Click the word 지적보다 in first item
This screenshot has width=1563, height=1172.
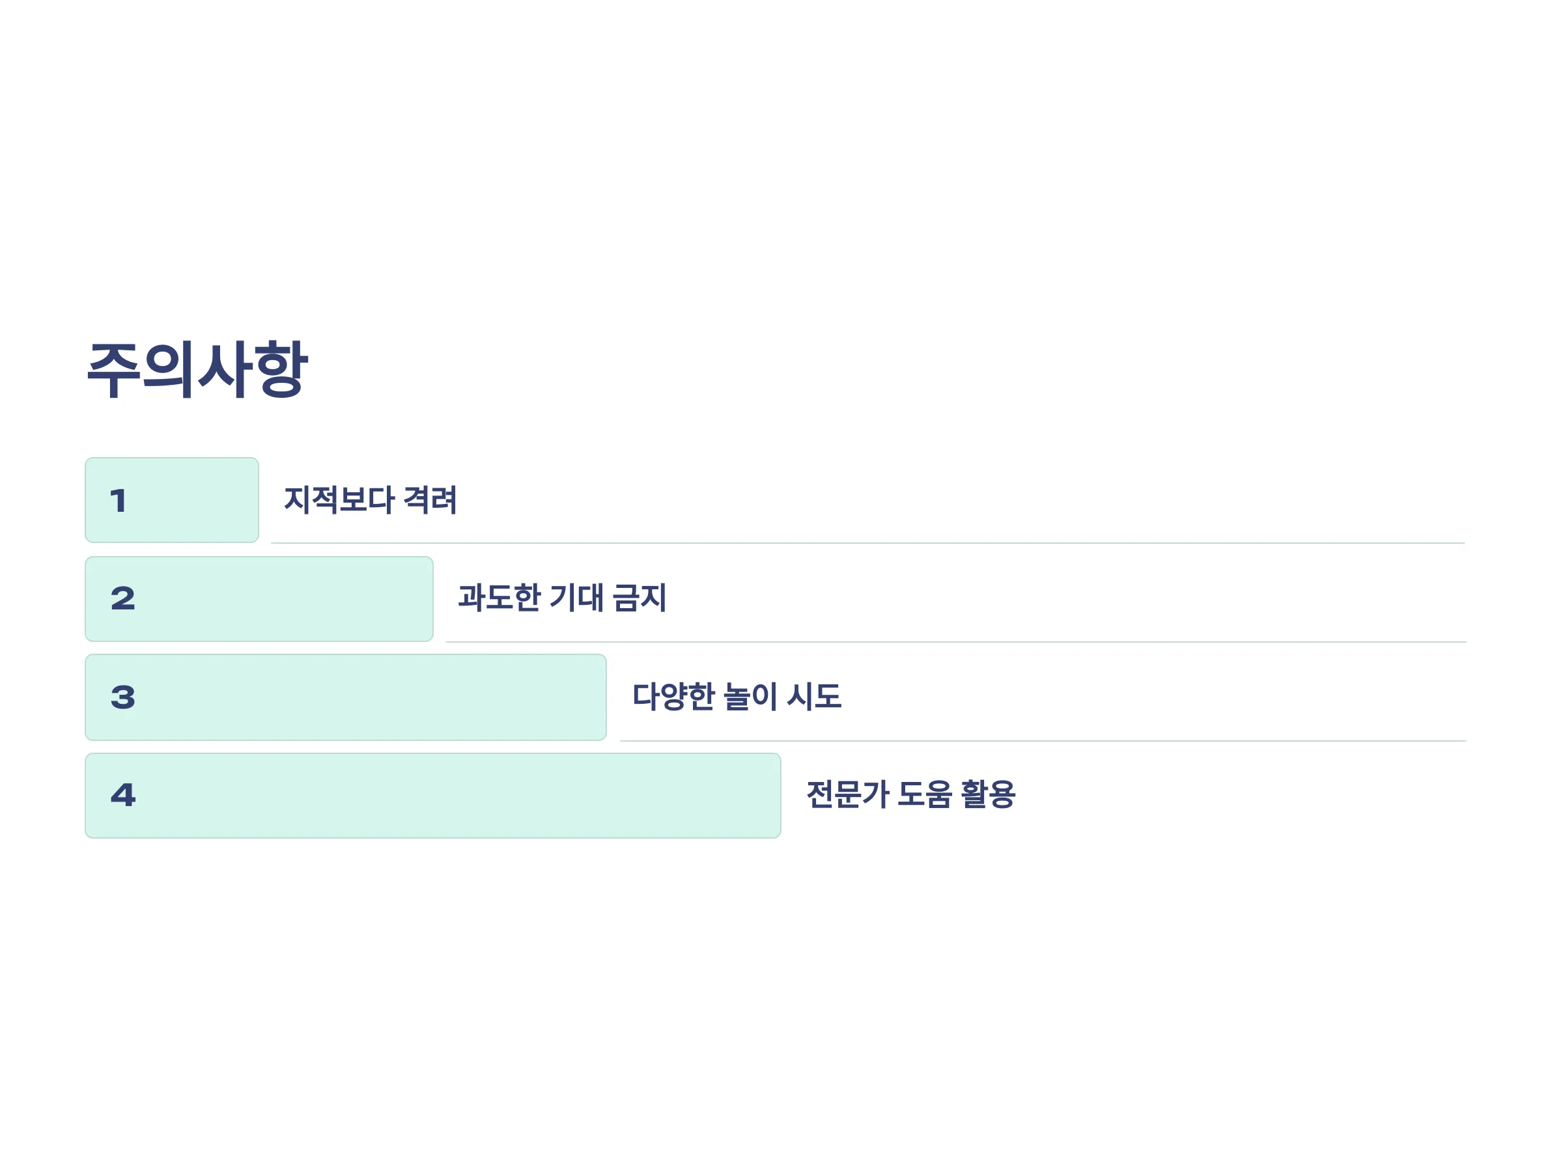click(x=339, y=499)
